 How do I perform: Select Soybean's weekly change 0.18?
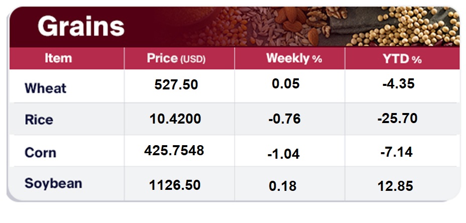(x=283, y=186)
